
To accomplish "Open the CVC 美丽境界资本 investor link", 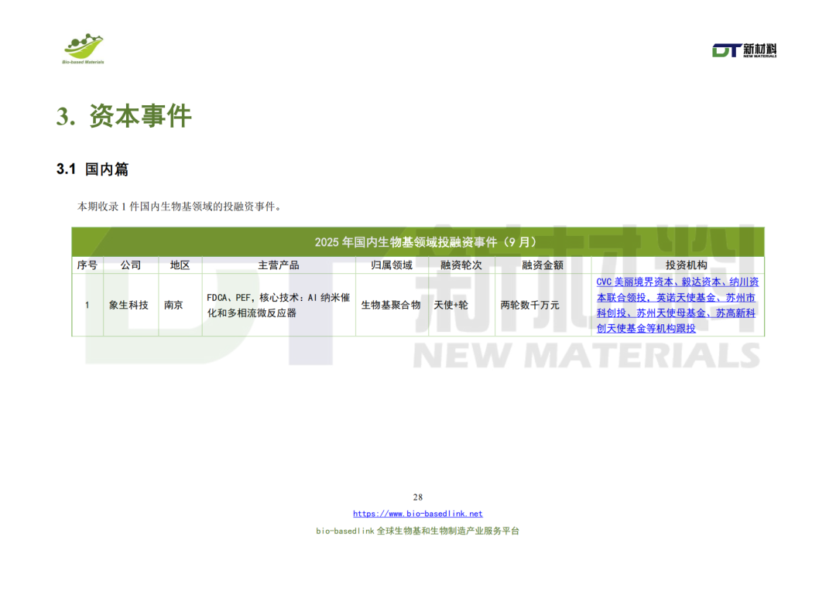I will tap(677, 305).
